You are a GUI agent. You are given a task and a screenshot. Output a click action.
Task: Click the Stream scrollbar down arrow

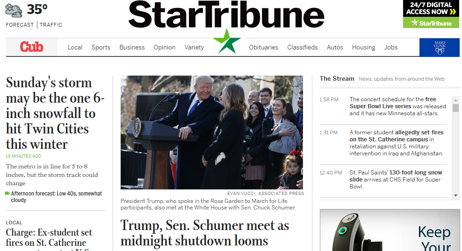click(x=455, y=195)
